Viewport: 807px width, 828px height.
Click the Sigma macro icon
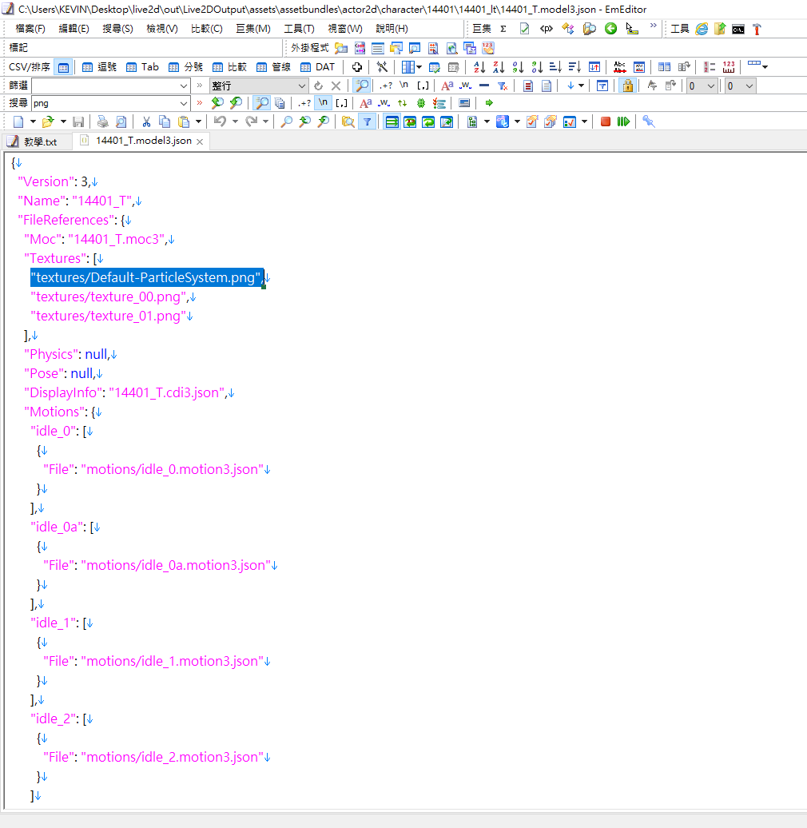tap(503, 29)
